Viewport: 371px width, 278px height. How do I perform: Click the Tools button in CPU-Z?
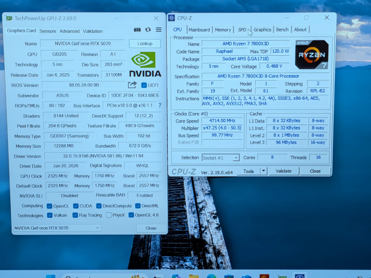(248, 171)
